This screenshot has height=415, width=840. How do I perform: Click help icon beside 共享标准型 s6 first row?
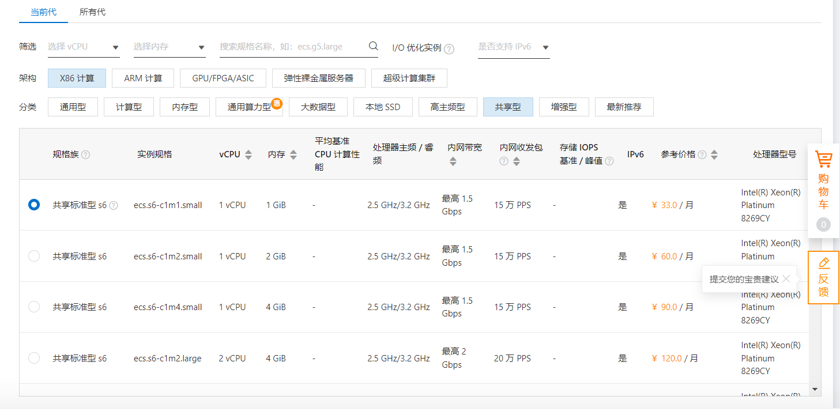point(114,205)
